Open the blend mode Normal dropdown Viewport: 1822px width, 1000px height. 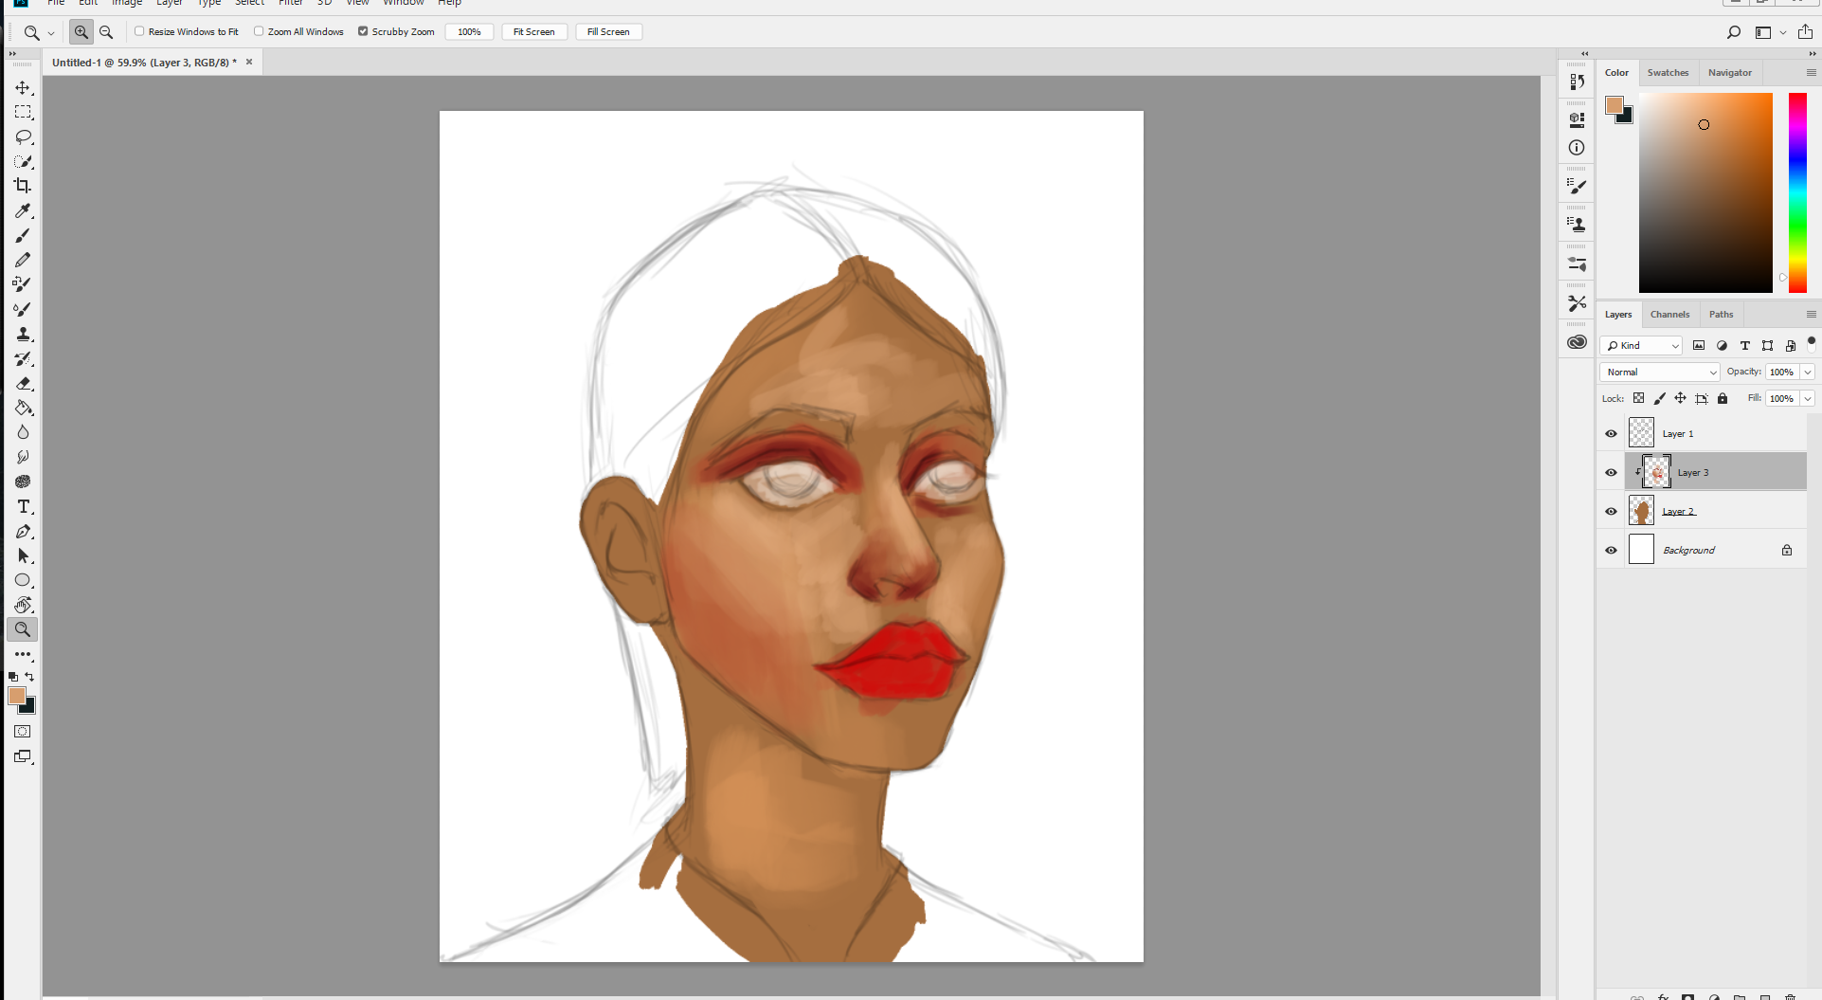tap(1660, 372)
